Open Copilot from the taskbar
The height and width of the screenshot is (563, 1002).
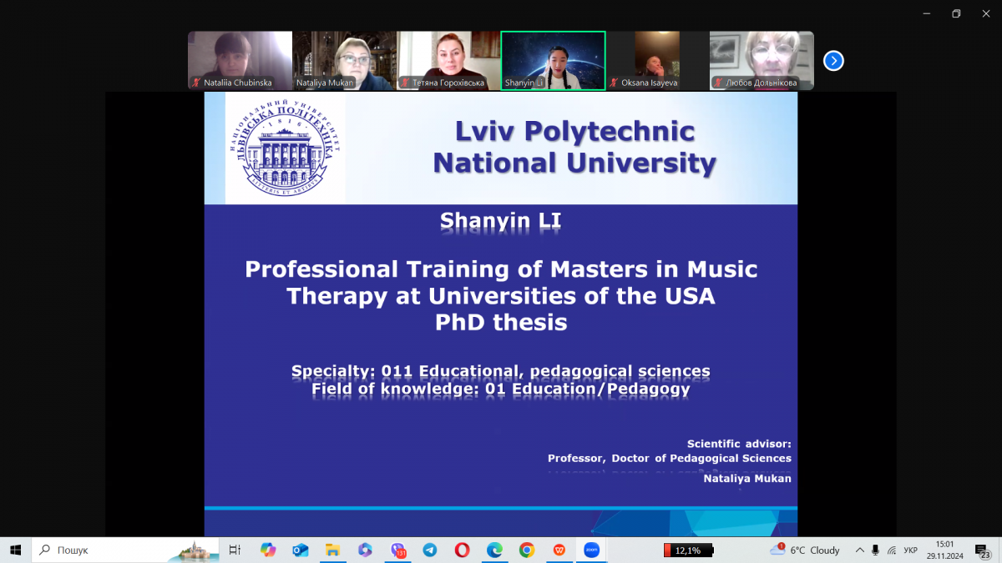point(268,550)
